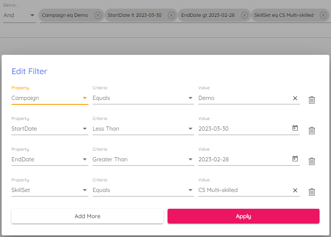
Task: Remove the 'StartDate lt 2023-03-30' chip
Action: pos(171,15)
